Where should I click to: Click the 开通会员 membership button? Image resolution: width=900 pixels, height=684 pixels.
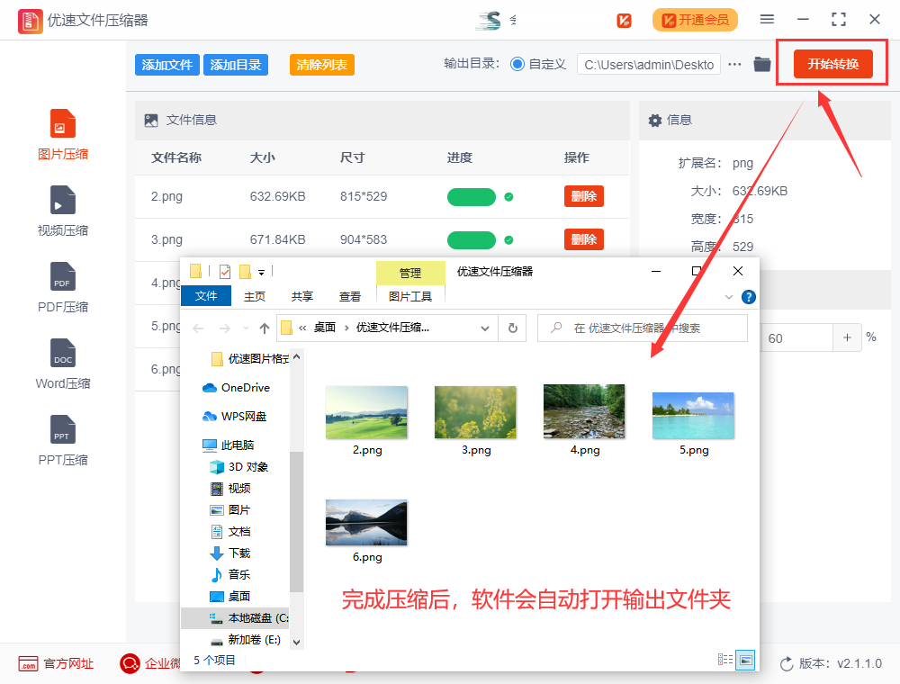695,20
